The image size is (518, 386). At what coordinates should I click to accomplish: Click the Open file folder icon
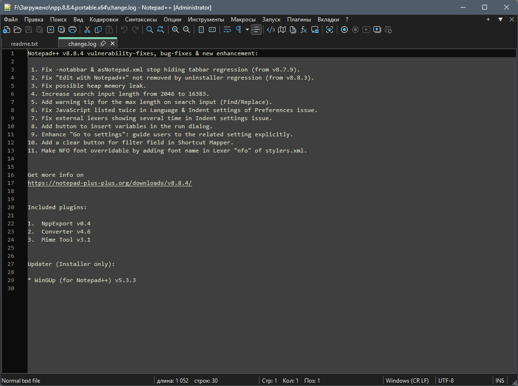coord(18,30)
